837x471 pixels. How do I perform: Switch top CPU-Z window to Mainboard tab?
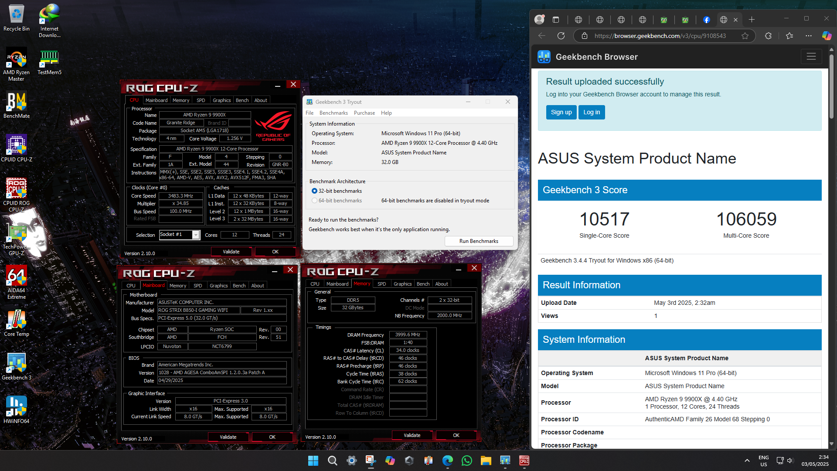[x=157, y=100]
